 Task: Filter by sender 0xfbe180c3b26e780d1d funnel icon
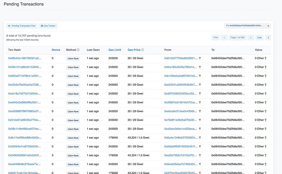click(x=200, y=67)
